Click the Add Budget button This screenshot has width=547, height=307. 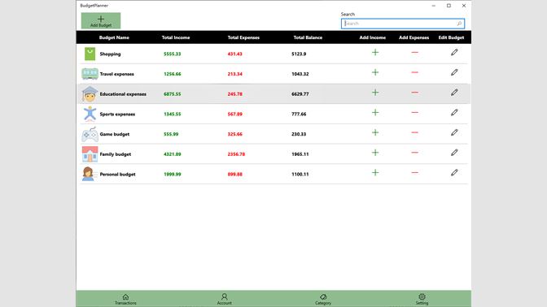[x=101, y=20]
